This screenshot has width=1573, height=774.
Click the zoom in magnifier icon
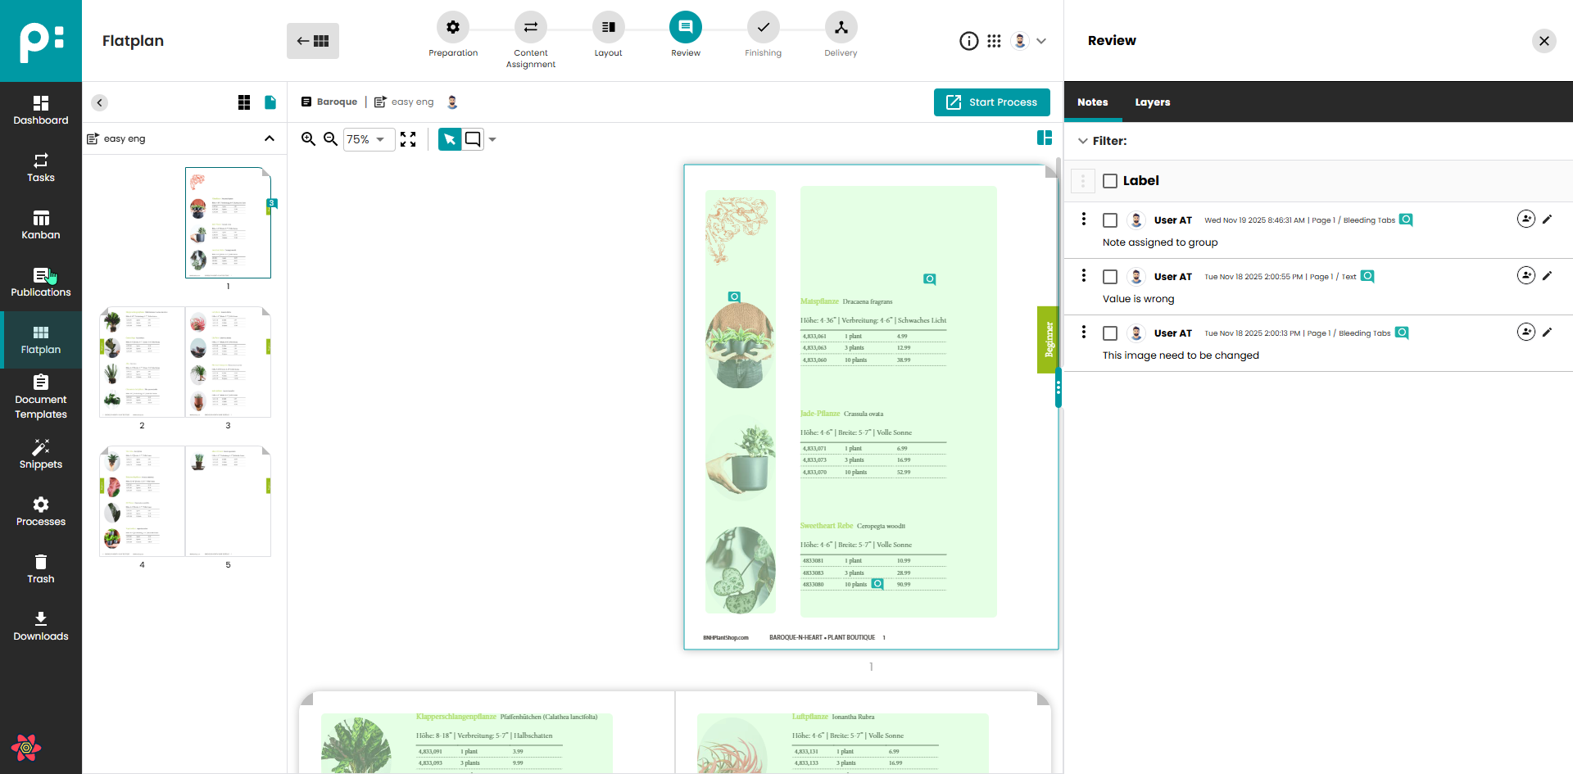coord(308,139)
